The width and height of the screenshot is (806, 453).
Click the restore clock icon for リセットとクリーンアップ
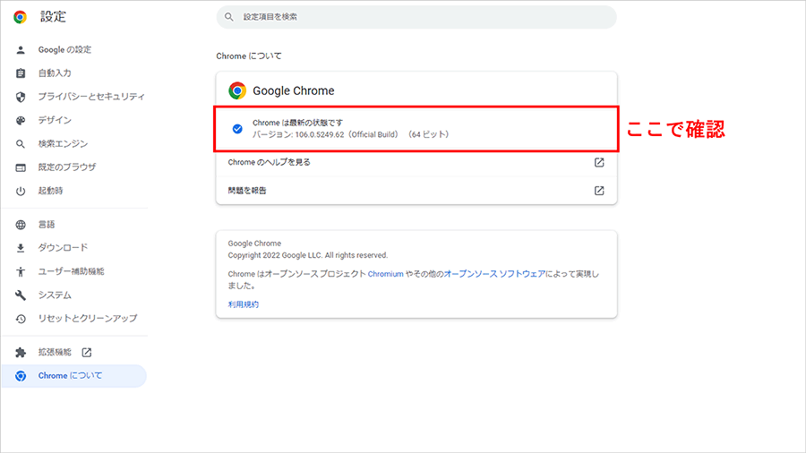coord(21,319)
